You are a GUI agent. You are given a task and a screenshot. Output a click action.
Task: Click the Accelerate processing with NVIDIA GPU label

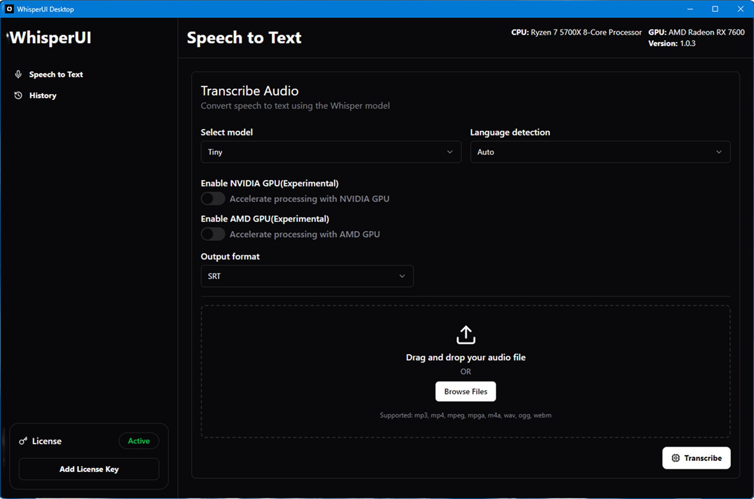click(310, 198)
